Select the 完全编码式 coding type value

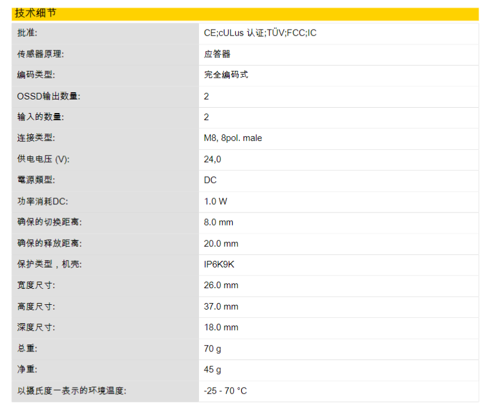(x=226, y=75)
